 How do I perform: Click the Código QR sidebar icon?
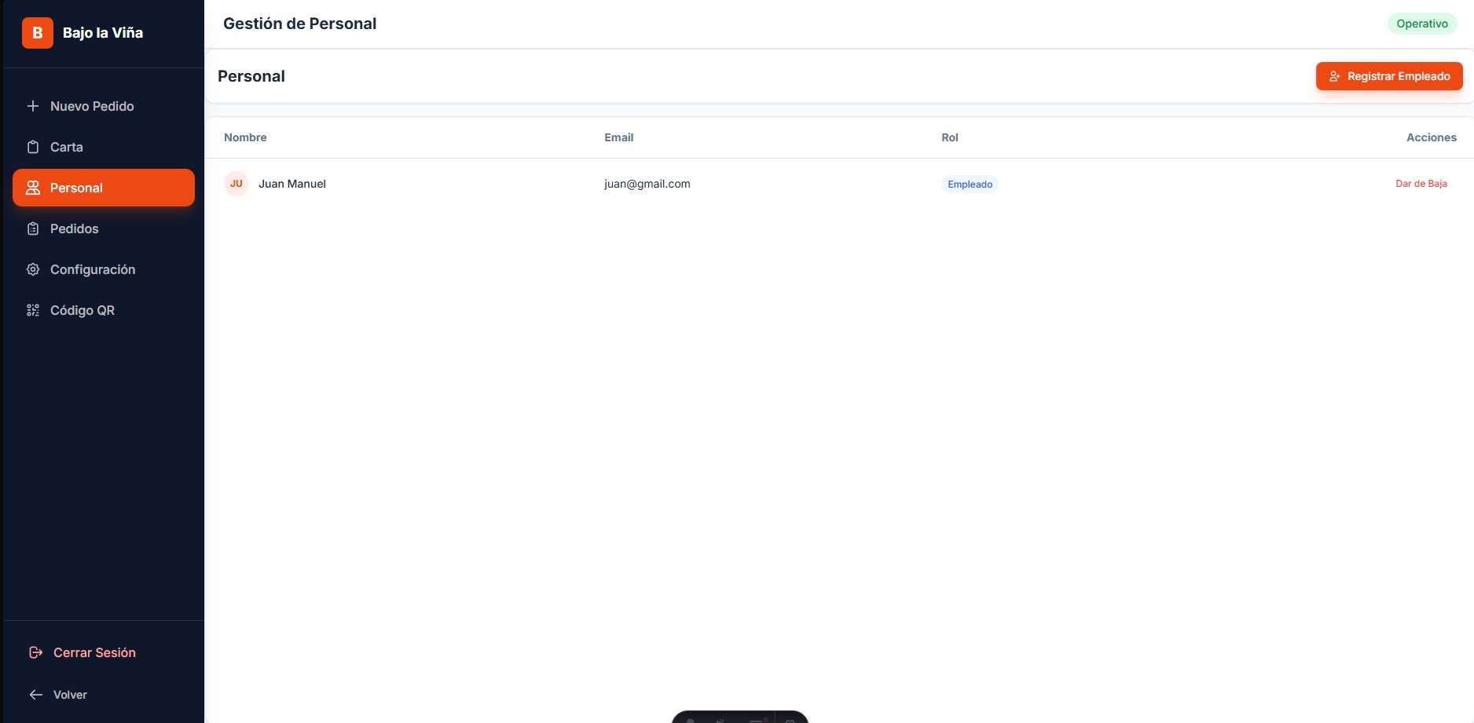(33, 310)
